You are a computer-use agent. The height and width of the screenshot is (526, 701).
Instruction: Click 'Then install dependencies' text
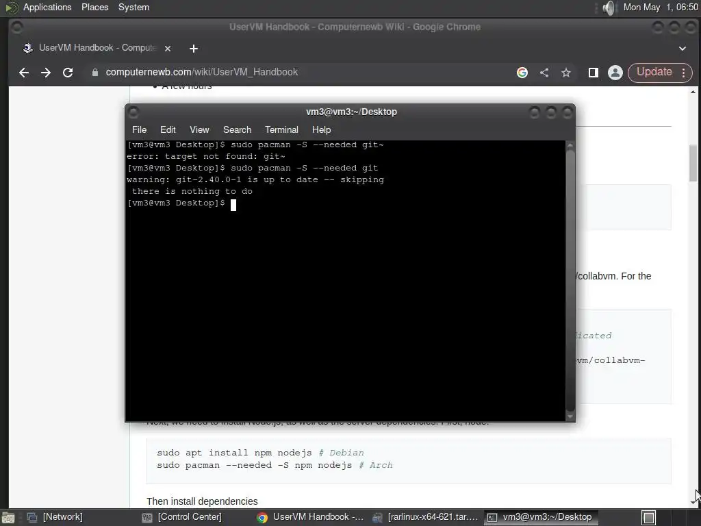point(202,501)
